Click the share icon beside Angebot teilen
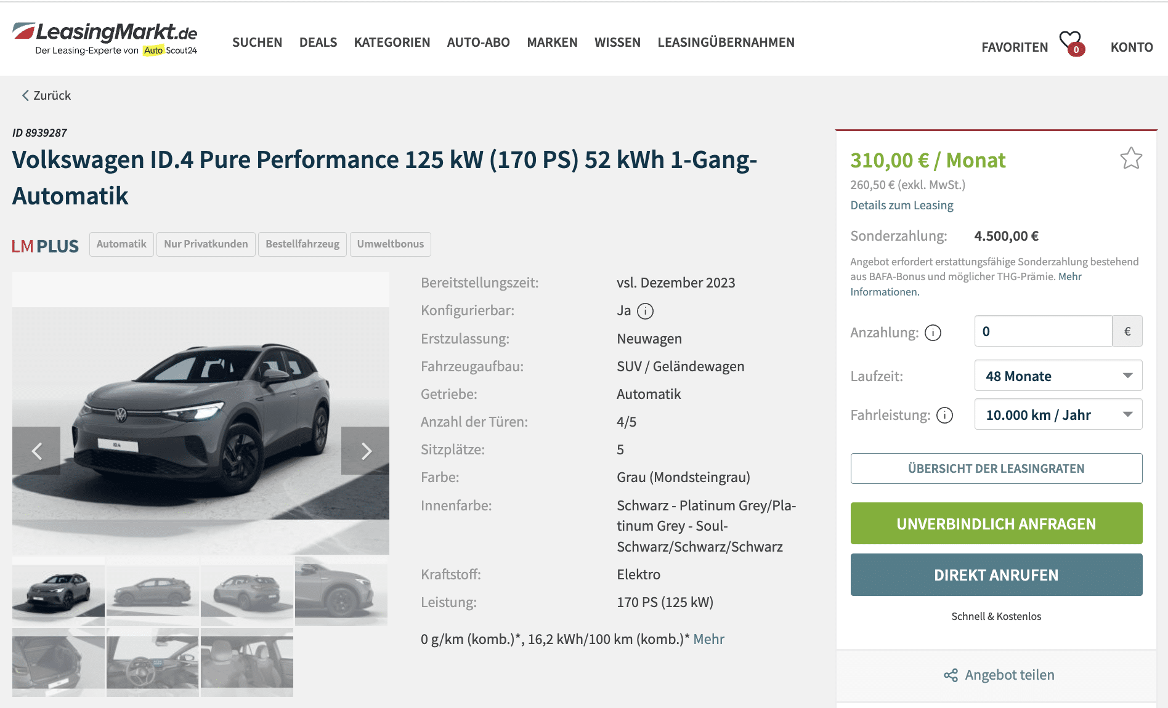The width and height of the screenshot is (1168, 708). pyautogui.click(x=951, y=675)
